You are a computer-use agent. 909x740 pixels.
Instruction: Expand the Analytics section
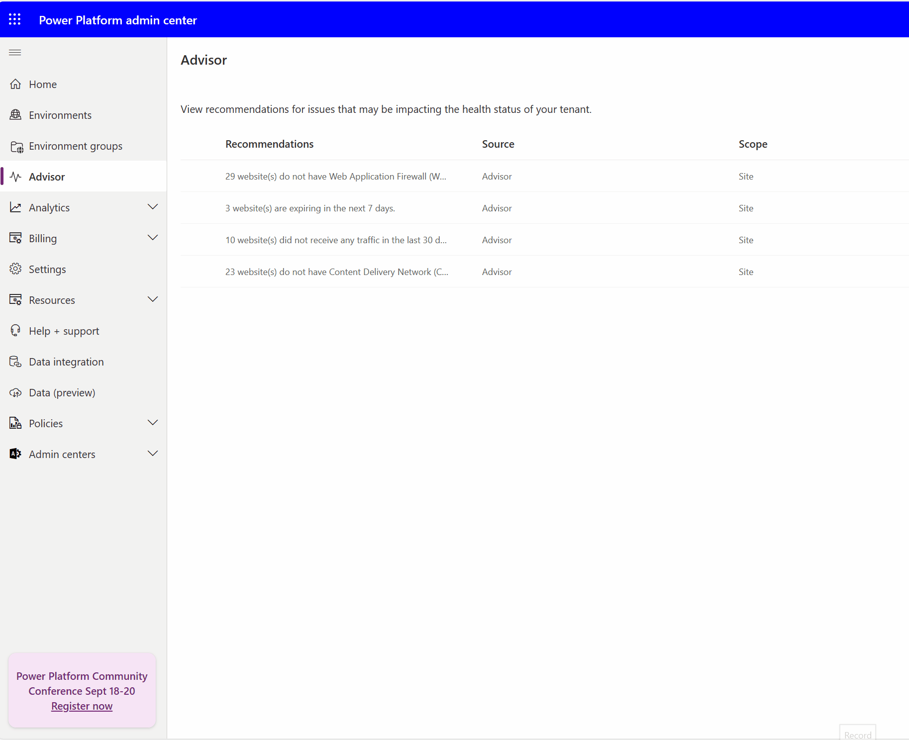(153, 207)
